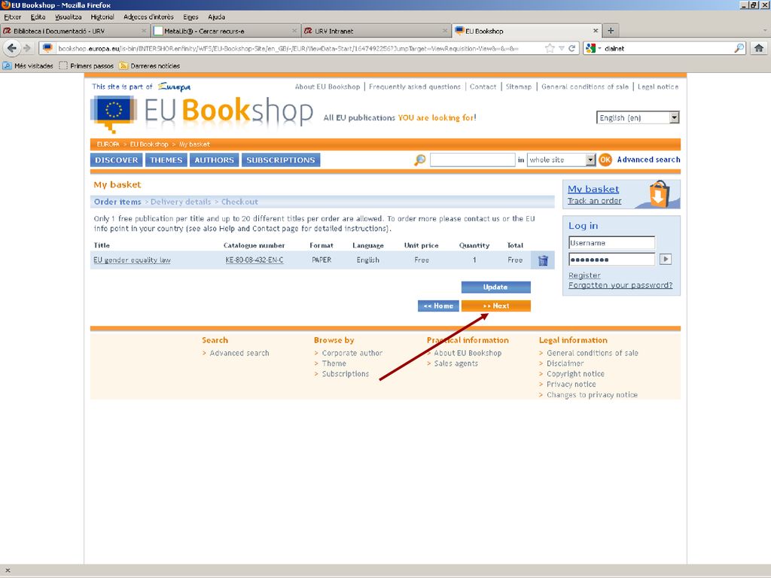The width and height of the screenshot is (771, 578).
Task: Close the EU Bookshop tab
Action: 596,30
